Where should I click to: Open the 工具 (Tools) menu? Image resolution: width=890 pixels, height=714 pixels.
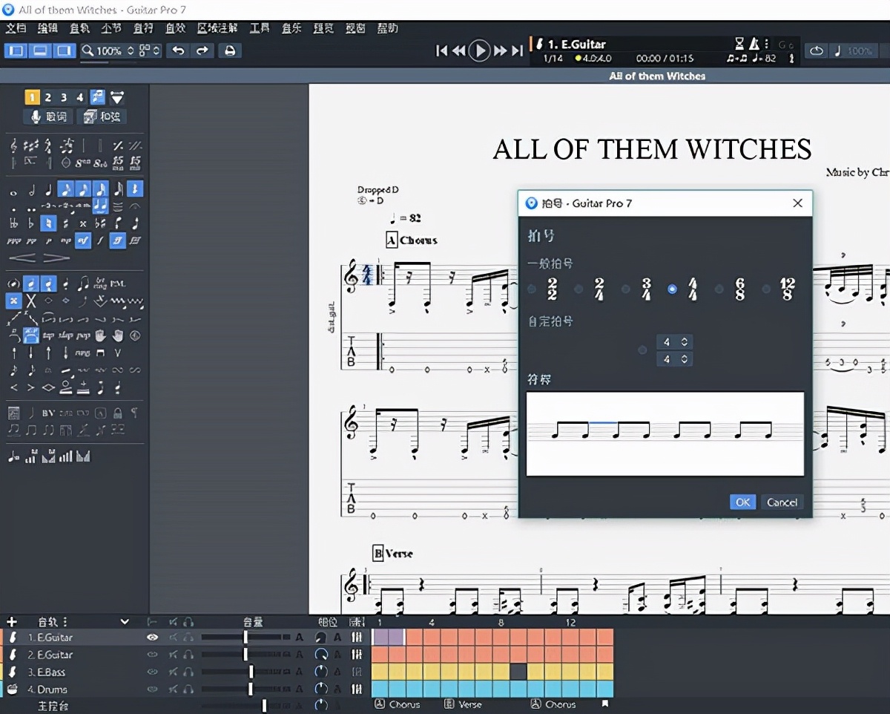[x=260, y=28]
